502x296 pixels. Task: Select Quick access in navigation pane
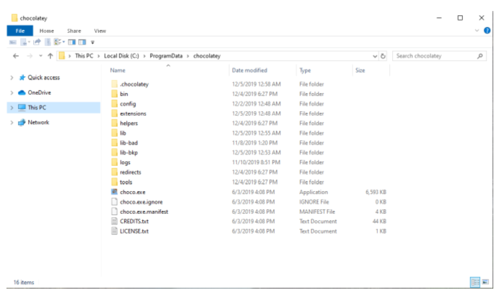click(x=44, y=77)
